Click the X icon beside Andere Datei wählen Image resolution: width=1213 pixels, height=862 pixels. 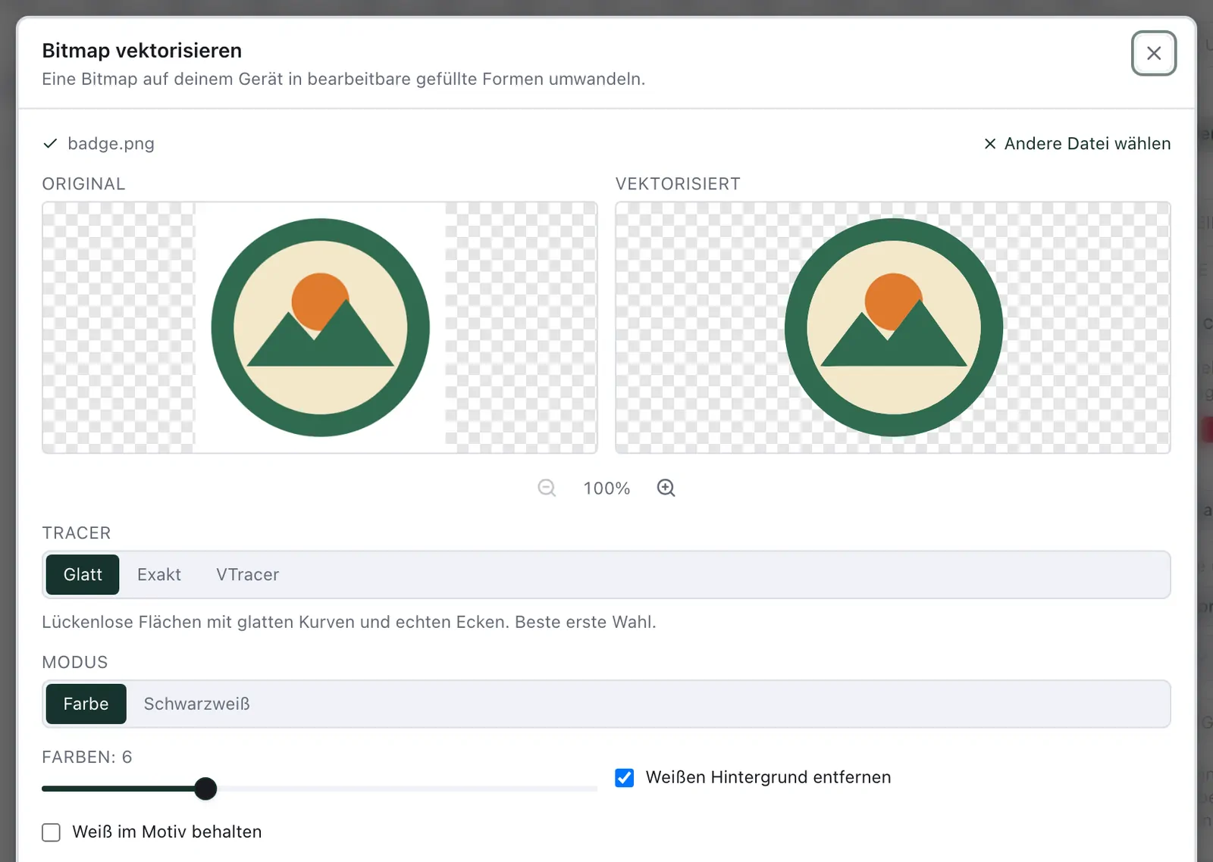point(989,144)
